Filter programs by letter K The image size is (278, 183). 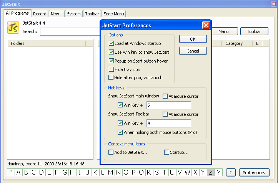pyautogui.click(x=95, y=172)
